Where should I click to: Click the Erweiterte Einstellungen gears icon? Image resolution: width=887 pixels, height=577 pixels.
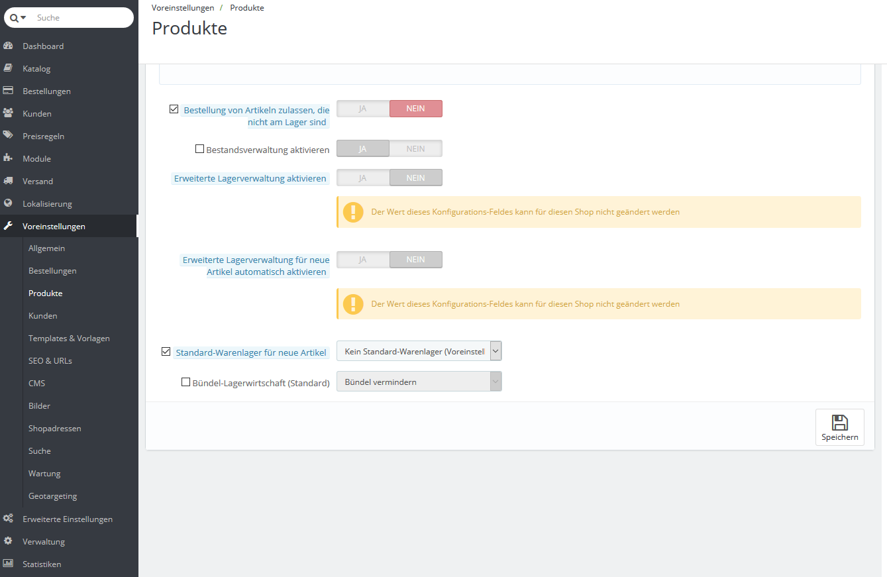point(8,519)
